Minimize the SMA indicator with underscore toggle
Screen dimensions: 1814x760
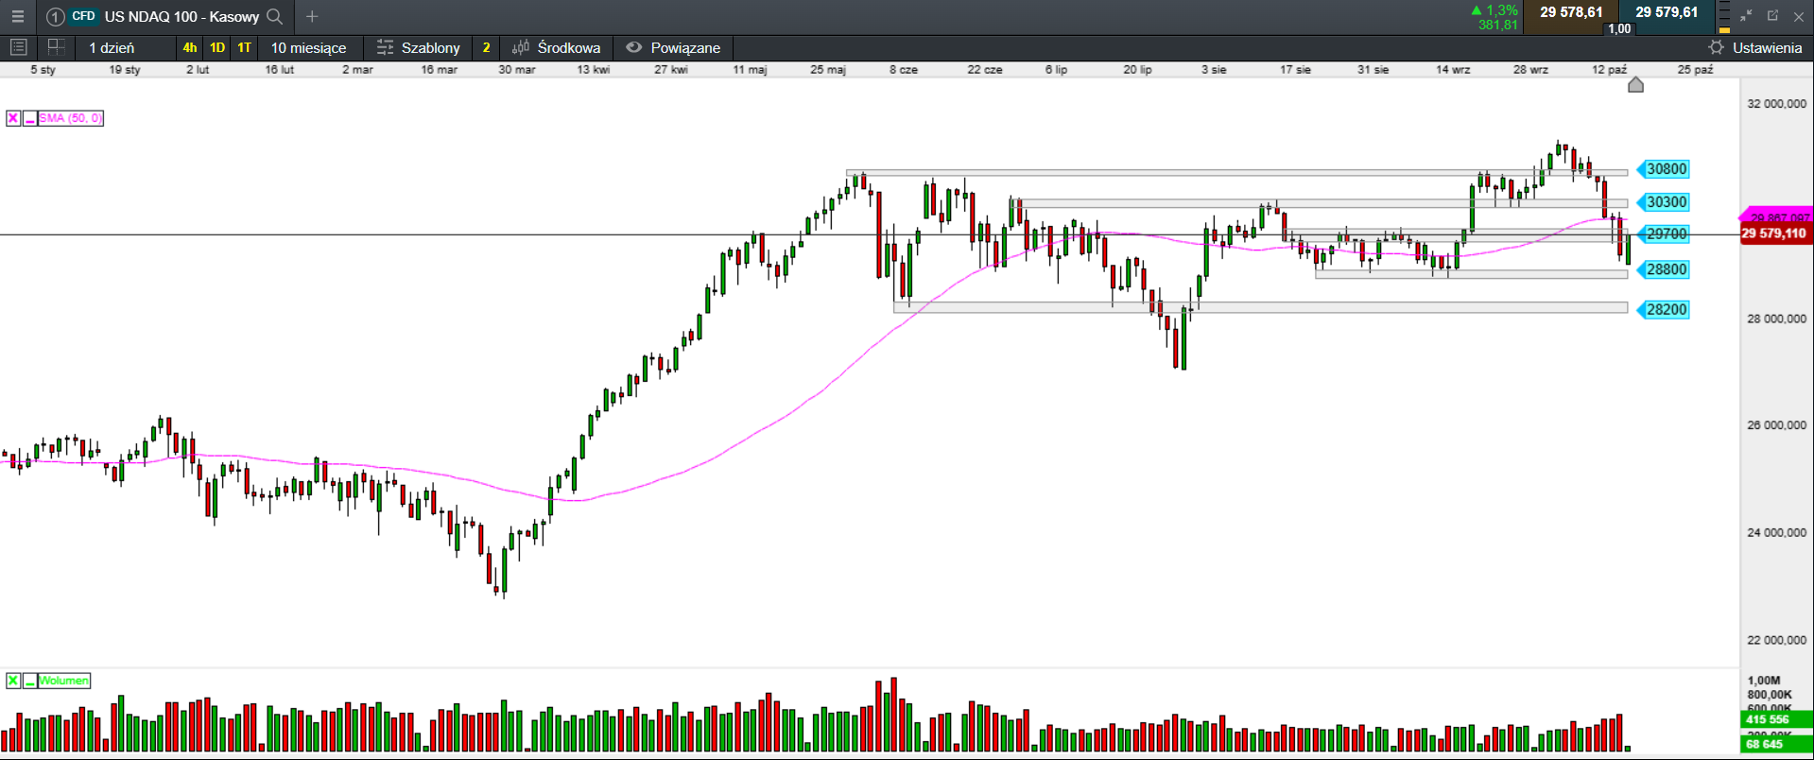30,118
